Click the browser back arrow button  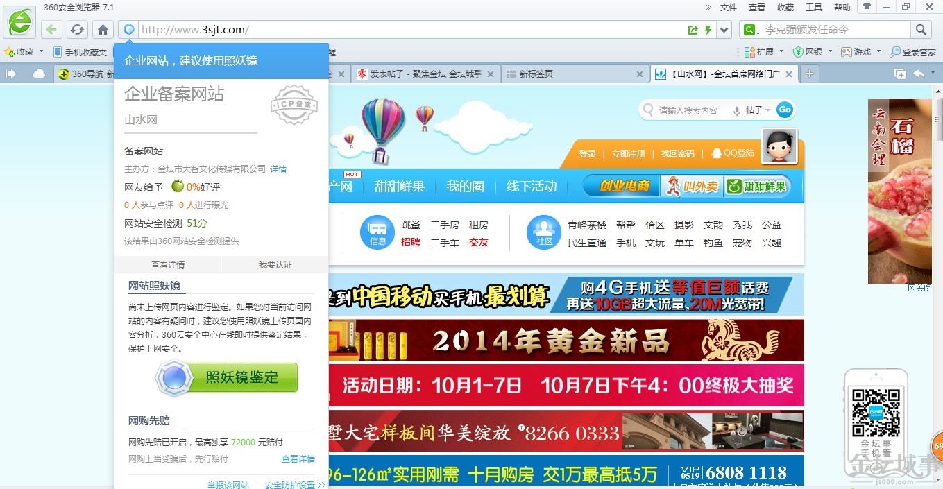pyautogui.click(x=51, y=30)
